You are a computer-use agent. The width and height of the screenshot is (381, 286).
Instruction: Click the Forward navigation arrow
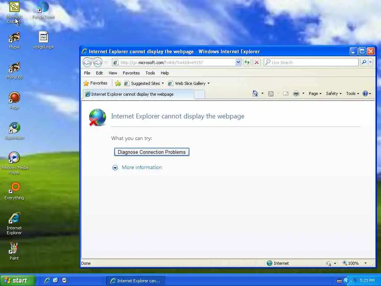tap(98, 62)
